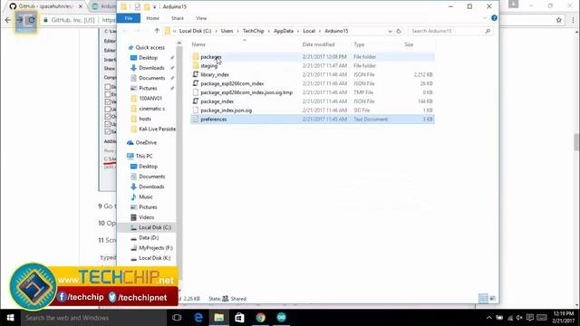Select the package_esp8266com_index file icon
The image size is (580, 326).
196,83
